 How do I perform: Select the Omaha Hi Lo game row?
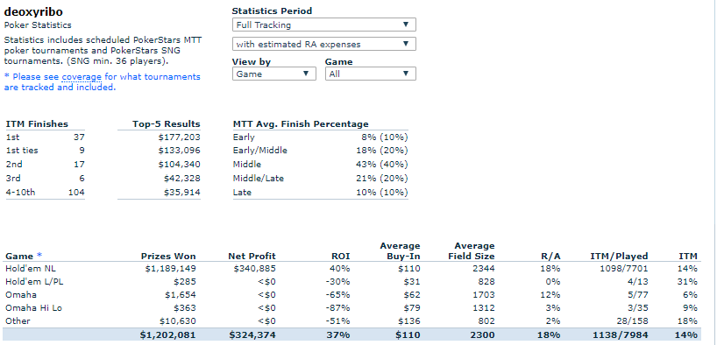coord(351,308)
